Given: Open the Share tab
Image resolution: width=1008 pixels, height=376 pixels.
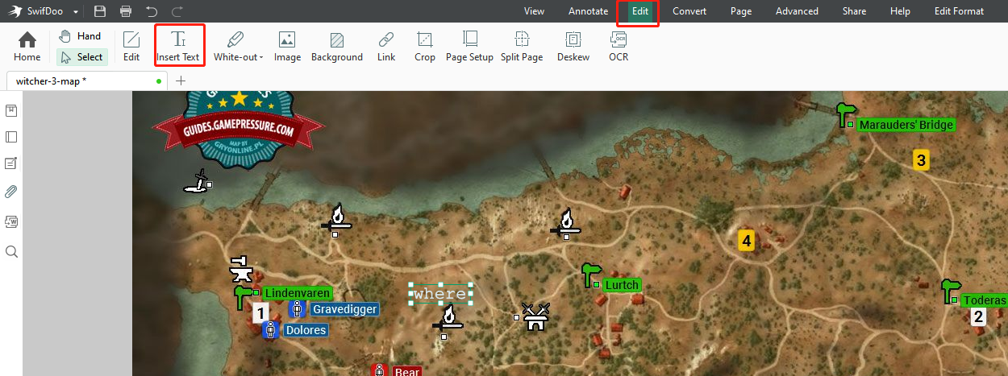Looking at the screenshot, I should click(854, 11).
